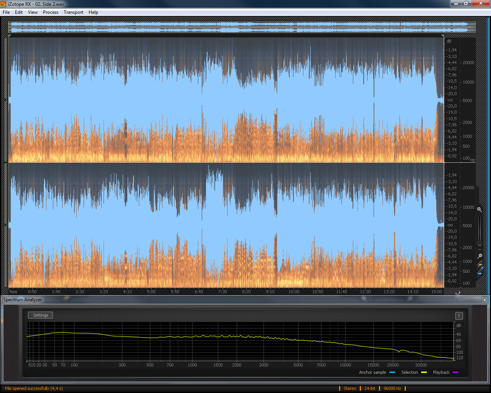Click the yellow Selection color swatch
491x393 pixels.
pyautogui.click(x=424, y=372)
